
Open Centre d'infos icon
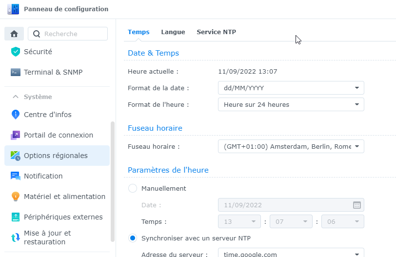(x=16, y=115)
